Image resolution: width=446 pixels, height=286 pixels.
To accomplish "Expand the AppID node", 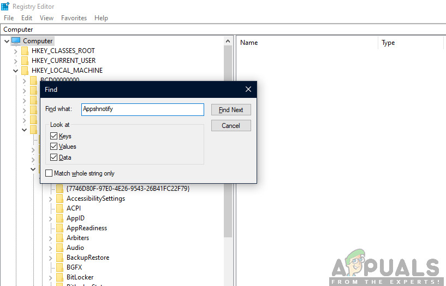I will (x=51, y=219).
